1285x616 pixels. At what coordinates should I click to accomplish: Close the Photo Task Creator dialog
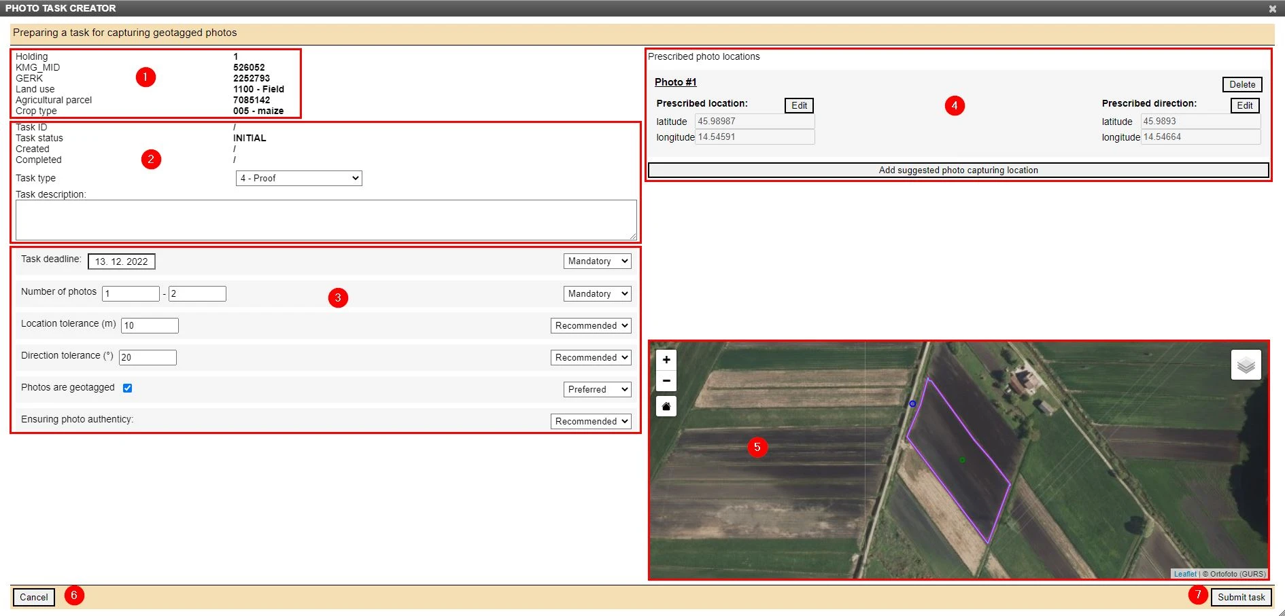tap(1272, 9)
